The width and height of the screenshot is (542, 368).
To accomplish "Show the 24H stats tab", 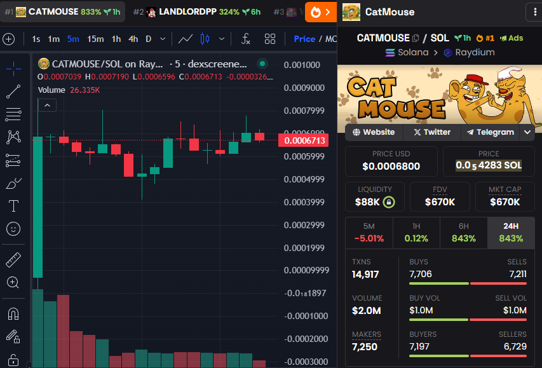I will tap(511, 233).
